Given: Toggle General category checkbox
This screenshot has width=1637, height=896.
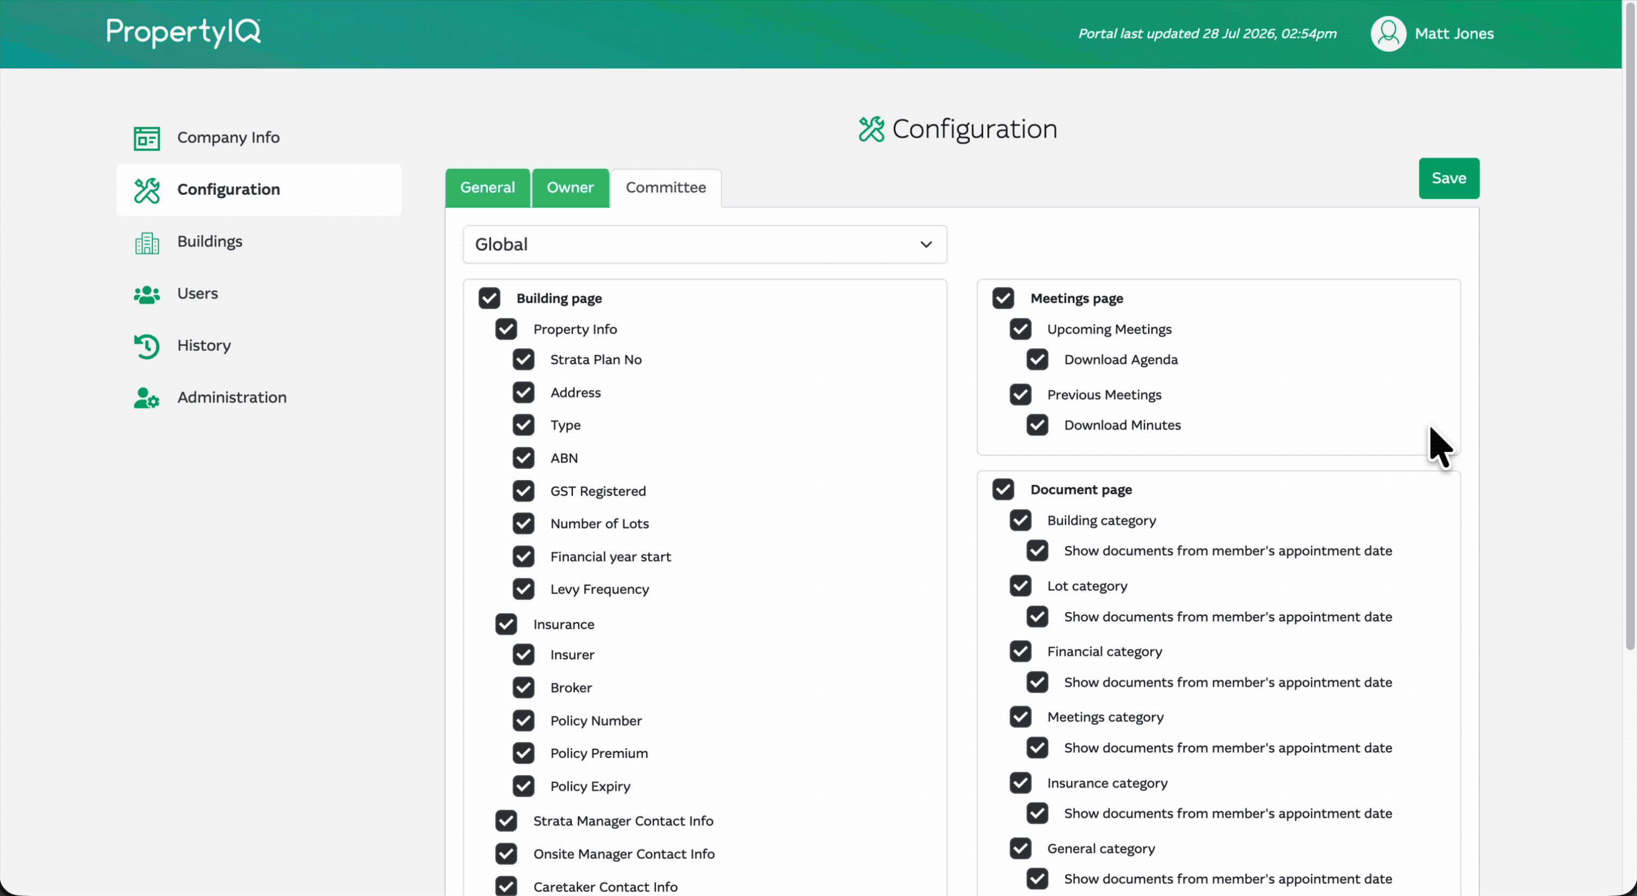Looking at the screenshot, I should (x=1021, y=849).
